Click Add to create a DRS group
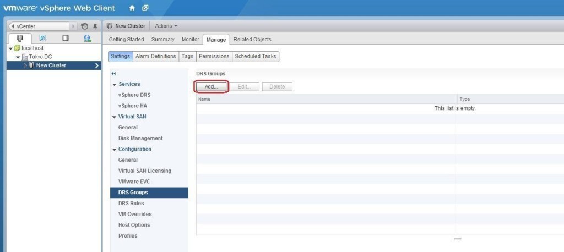Viewport: 564px width, 252px height. pos(211,86)
